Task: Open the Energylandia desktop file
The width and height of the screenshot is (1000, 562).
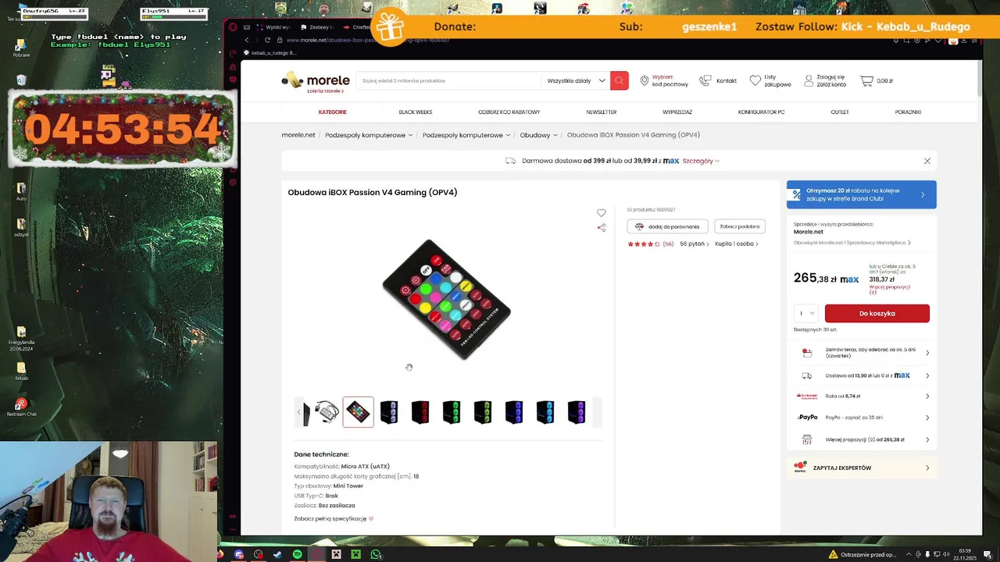Action: (21, 338)
